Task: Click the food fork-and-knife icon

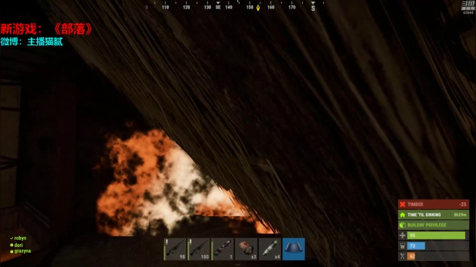Action: coord(403,256)
